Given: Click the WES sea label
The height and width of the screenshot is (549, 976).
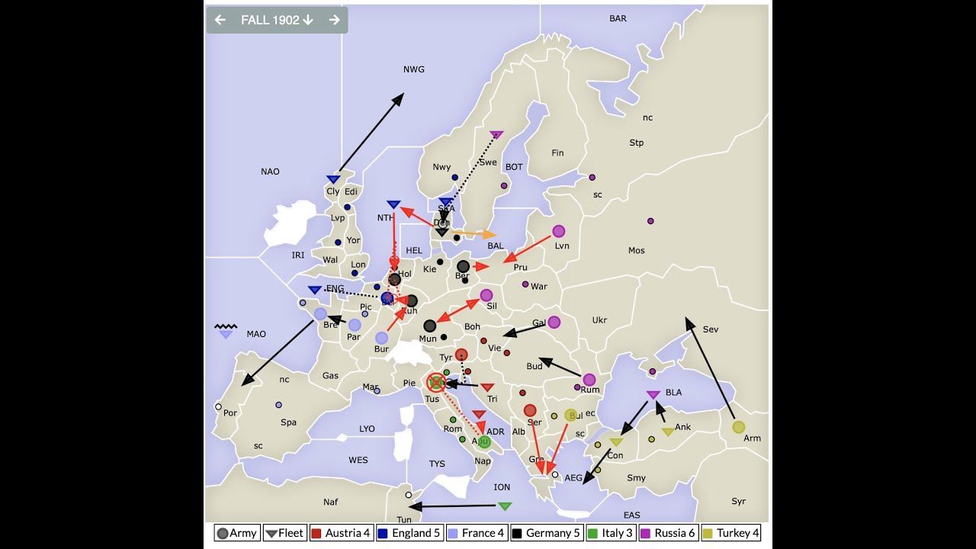Looking at the screenshot, I should [358, 460].
